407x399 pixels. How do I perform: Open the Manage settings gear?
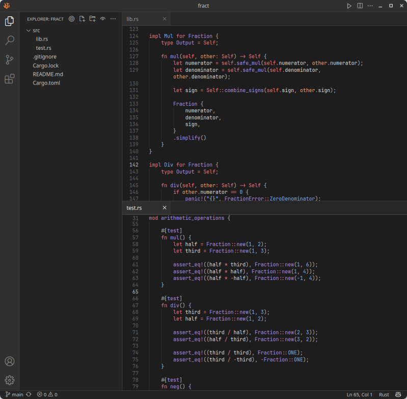click(9, 380)
